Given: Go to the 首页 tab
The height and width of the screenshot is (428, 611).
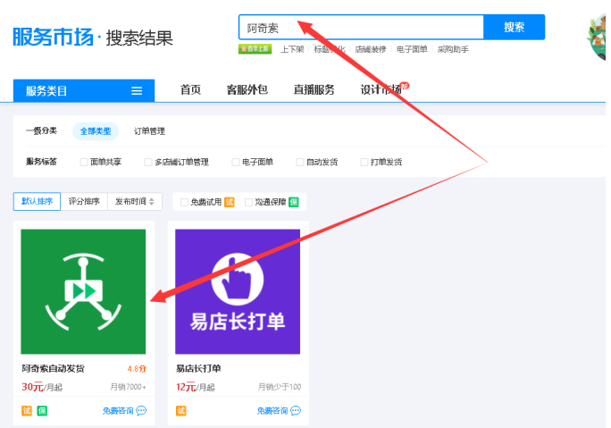Looking at the screenshot, I should [190, 89].
